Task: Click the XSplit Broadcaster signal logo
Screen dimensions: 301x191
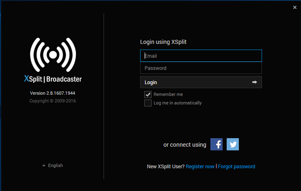Action: [x=53, y=55]
